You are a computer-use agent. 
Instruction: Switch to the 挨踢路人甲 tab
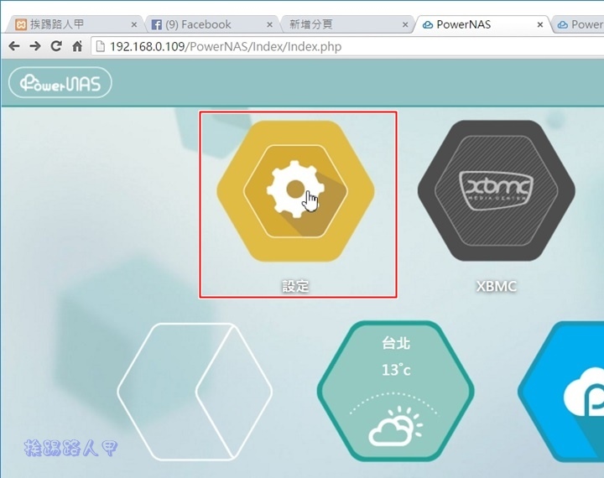click(67, 24)
